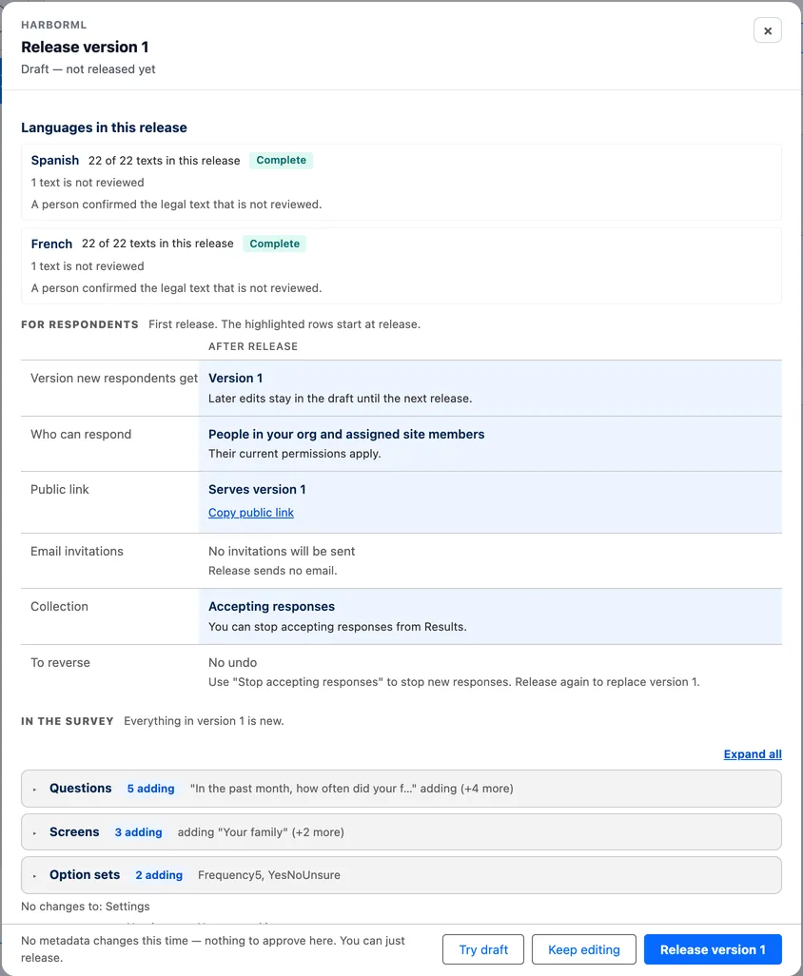Image resolution: width=803 pixels, height=976 pixels.
Task: Click 'adding "Your family" (+2 more)' text
Action: [x=261, y=832]
